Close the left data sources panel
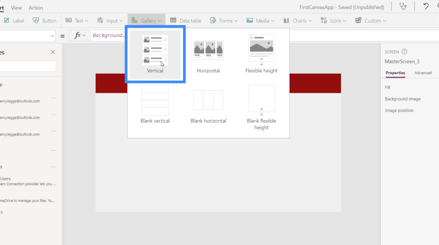 [x=53, y=52]
